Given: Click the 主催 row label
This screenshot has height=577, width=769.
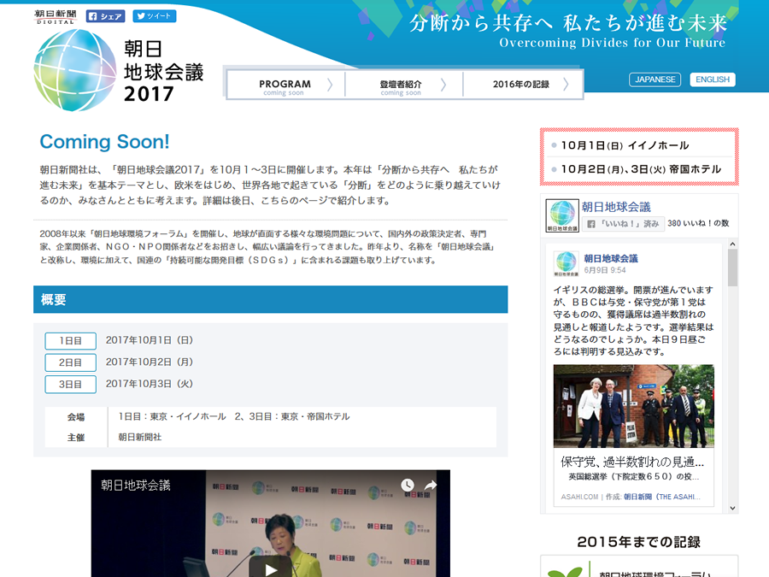Looking at the screenshot, I should tap(76, 437).
